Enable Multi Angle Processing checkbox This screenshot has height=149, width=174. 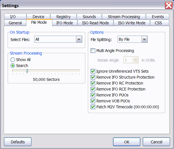tap(93, 51)
